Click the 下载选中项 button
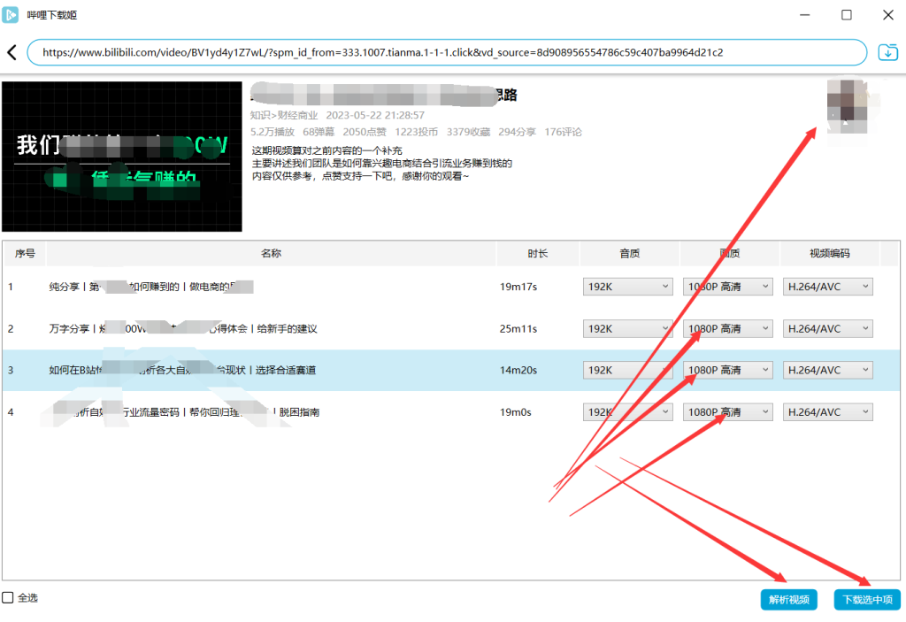 click(x=866, y=600)
